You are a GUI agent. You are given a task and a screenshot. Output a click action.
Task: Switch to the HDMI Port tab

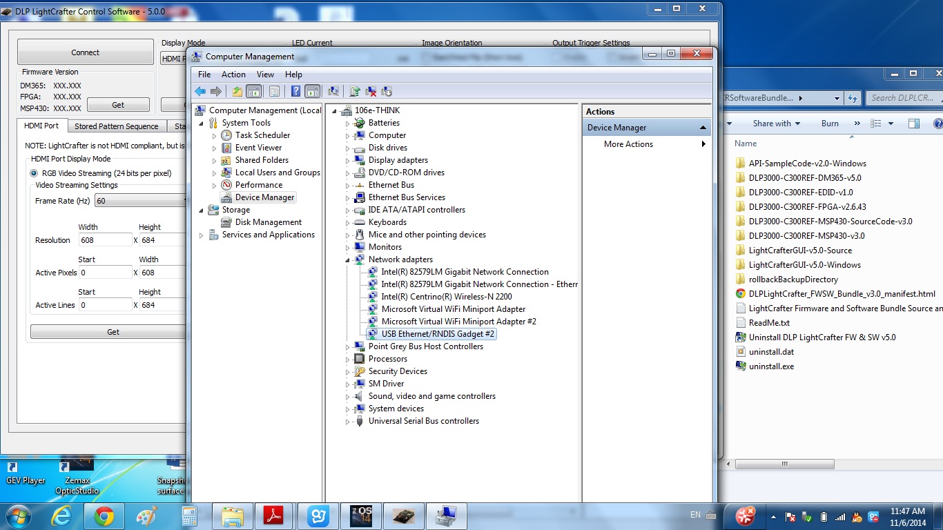click(x=41, y=126)
